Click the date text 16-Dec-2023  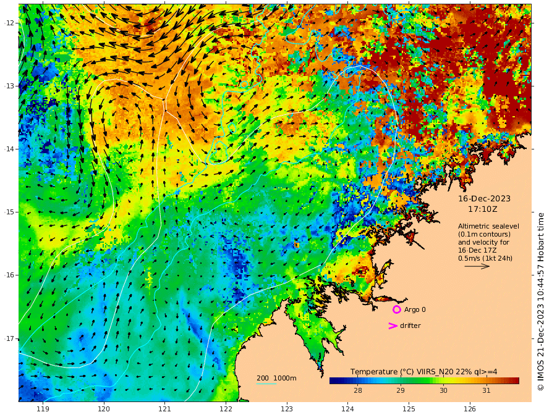point(484,198)
